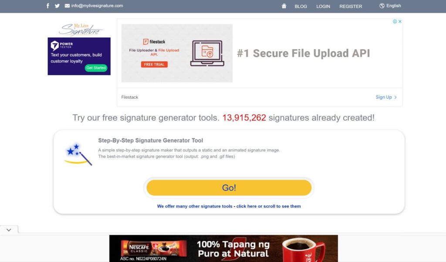Go to the home page icon

pos(284,6)
